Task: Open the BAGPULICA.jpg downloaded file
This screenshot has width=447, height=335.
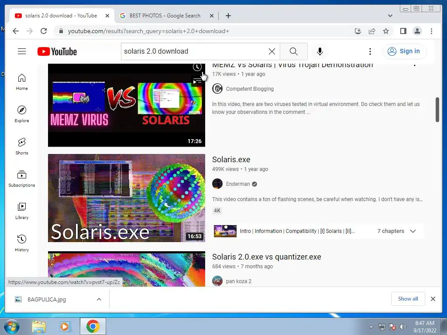Action: pos(46,299)
